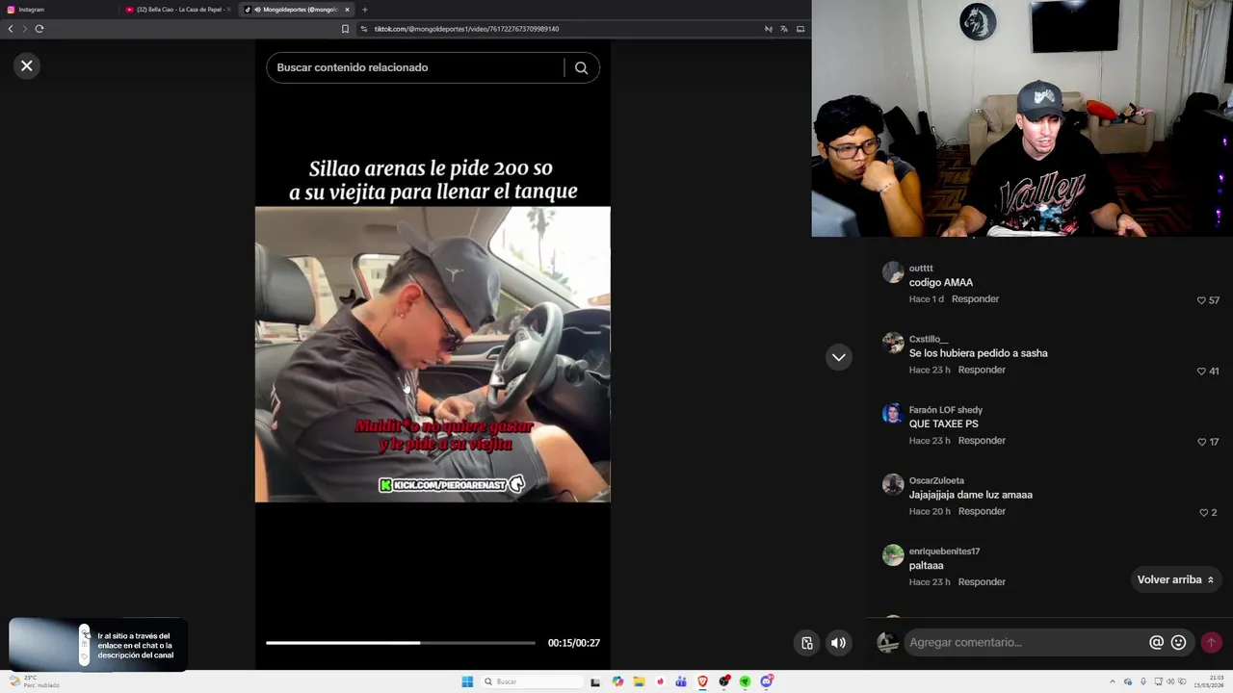Switch to 'Bella Ciao - La Casa de Papel' tab
The image size is (1233, 693).
(x=178, y=10)
